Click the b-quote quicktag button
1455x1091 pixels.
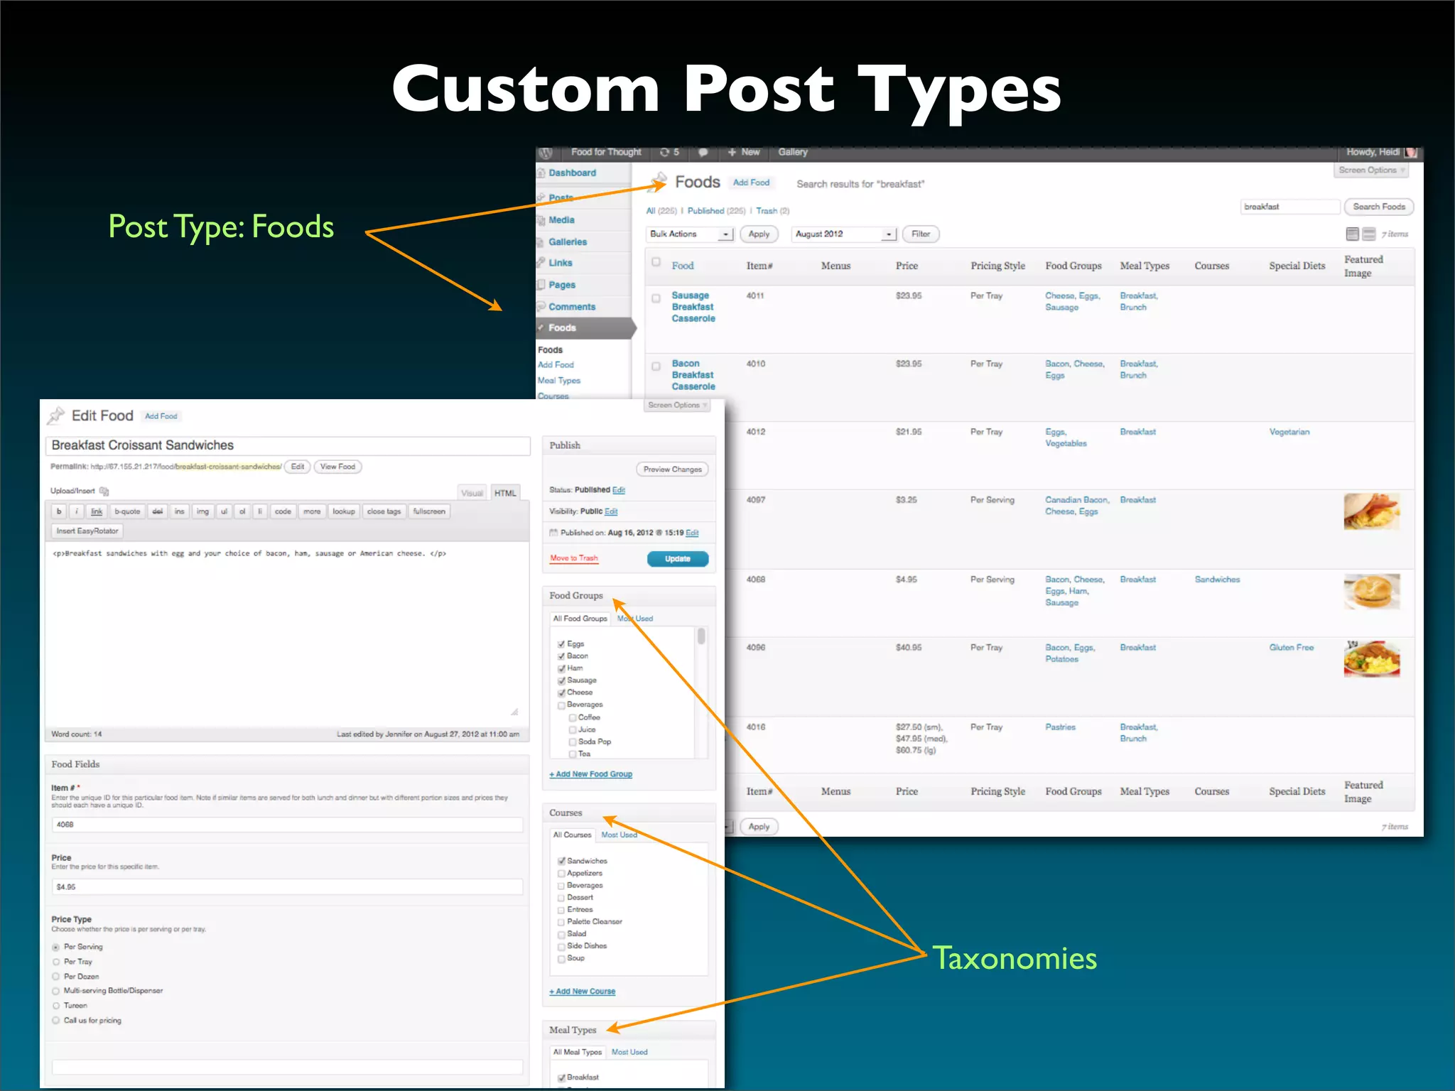[127, 511]
